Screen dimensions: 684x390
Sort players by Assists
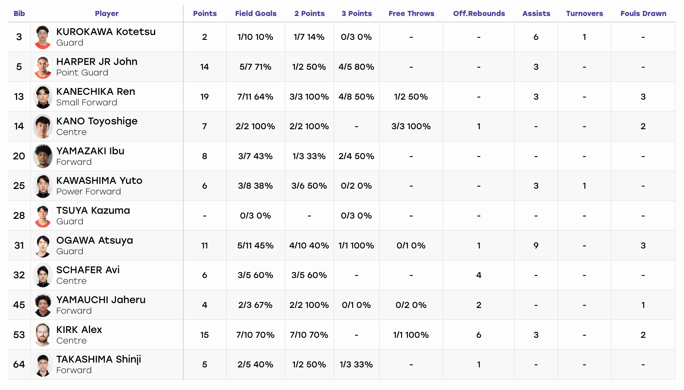click(x=536, y=14)
